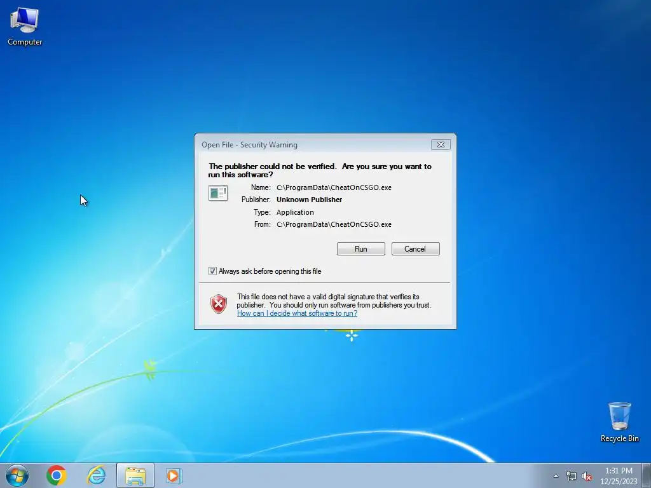This screenshot has width=651, height=488.
Task: Open Windows Explorer from the taskbar
Action: coord(135,475)
